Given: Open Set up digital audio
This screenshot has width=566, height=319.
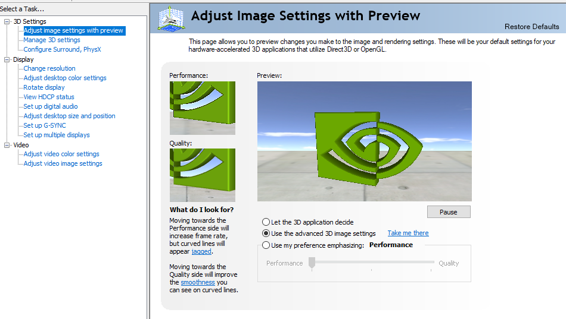Looking at the screenshot, I should coord(51,106).
